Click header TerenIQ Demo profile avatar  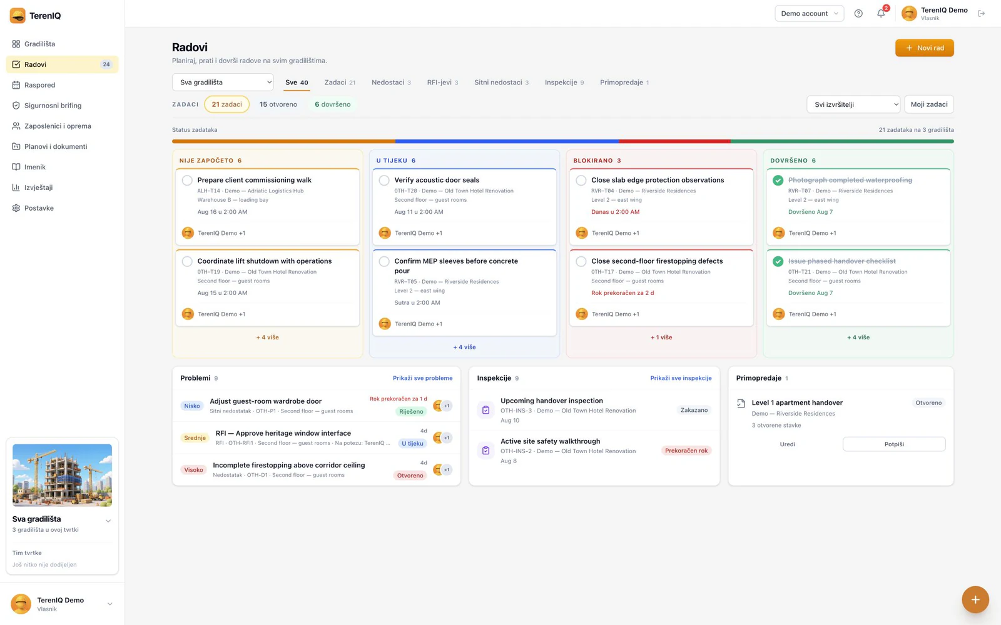pos(909,13)
